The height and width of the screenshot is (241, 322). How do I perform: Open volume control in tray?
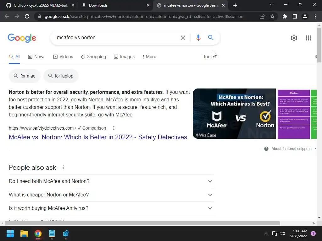tap(282, 233)
